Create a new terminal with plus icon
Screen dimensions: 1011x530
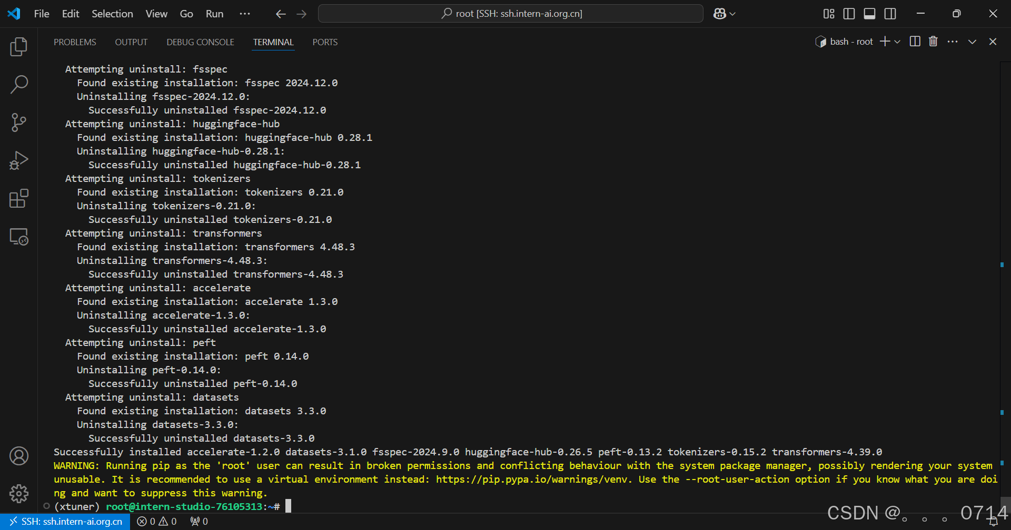coord(885,42)
